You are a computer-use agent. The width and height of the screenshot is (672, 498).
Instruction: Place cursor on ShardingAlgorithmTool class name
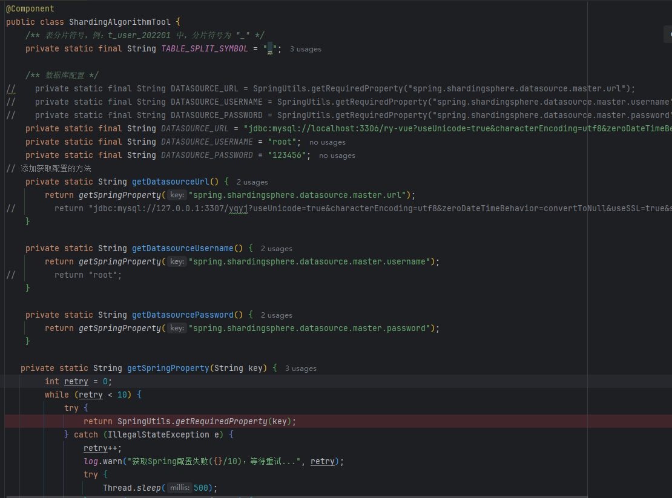tap(120, 22)
